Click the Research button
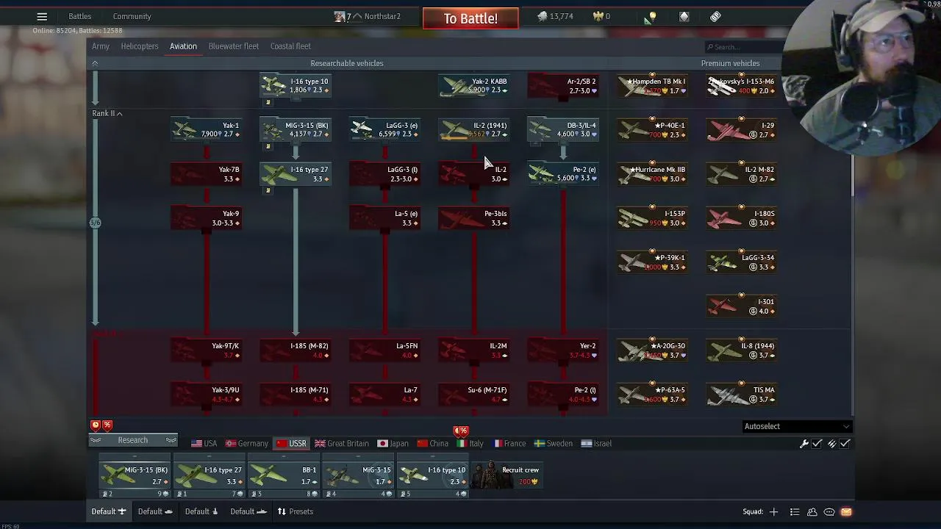This screenshot has height=529, width=941. tap(133, 440)
